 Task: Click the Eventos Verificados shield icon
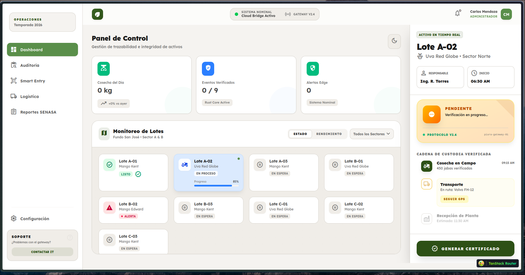[208, 69]
